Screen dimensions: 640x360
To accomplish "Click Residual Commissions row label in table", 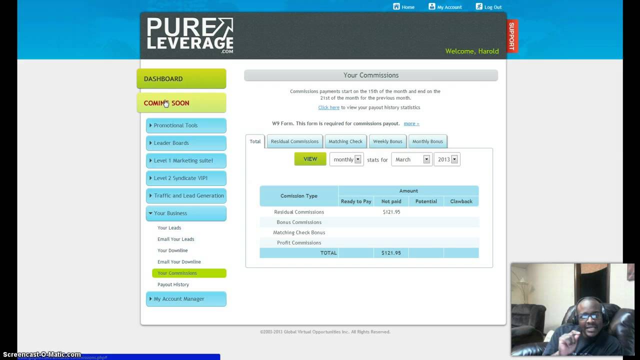I will click(299, 212).
